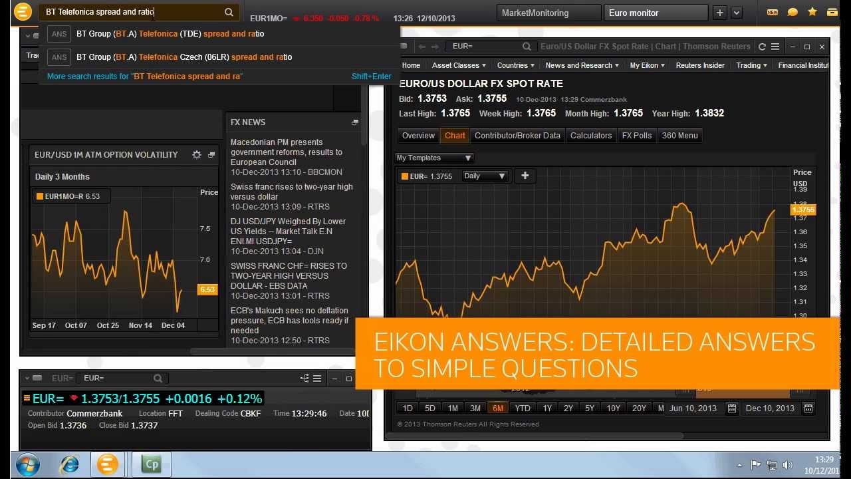Pop out the FX News panel
The width and height of the screenshot is (851, 479).
pyautogui.click(x=355, y=122)
